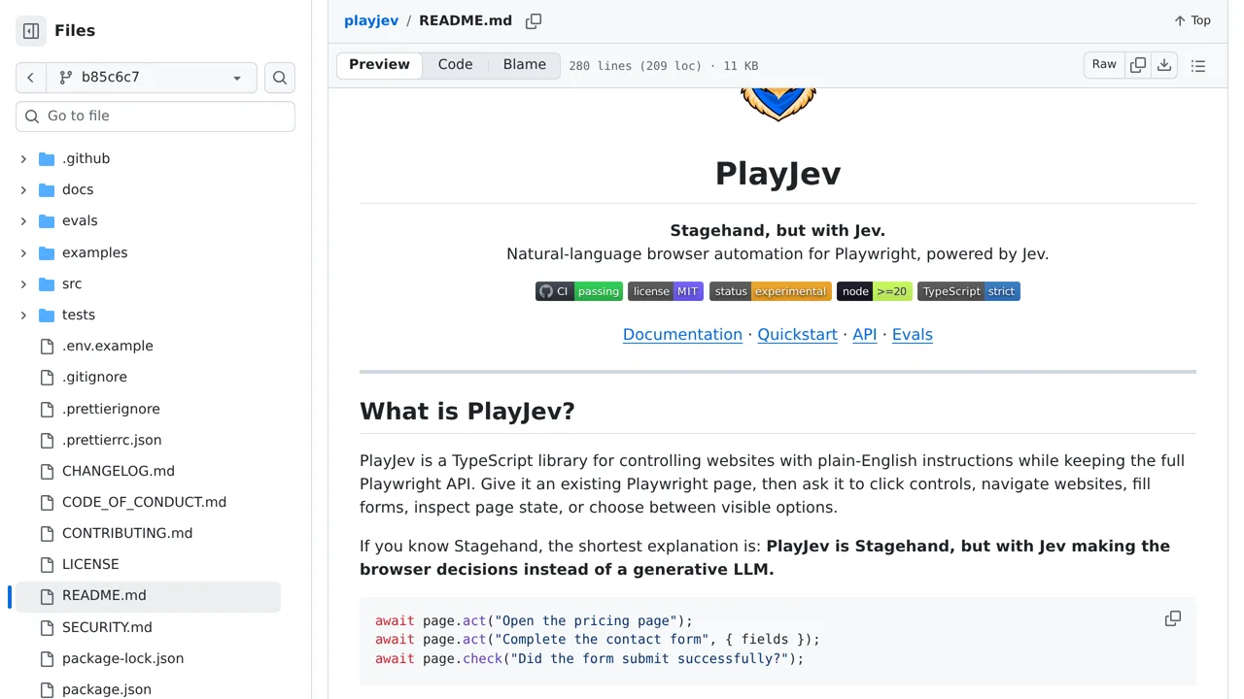The height and width of the screenshot is (699, 1244).
Task: Open the src folder
Action: click(x=72, y=283)
